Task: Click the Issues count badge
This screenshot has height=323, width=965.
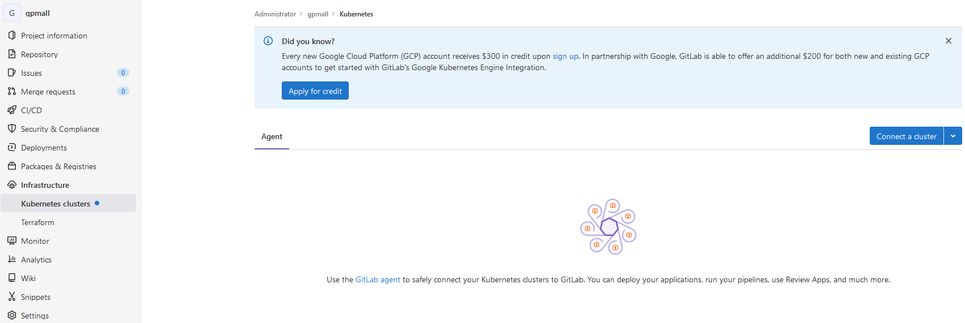Action: [x=123, y=72]
